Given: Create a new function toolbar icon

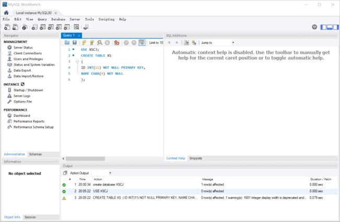Looking at the screenshot, I should click(x=67, y=27).
